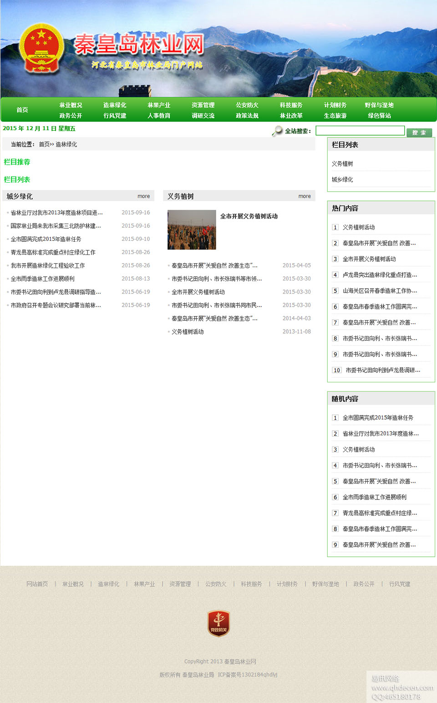Open 义务植树 article dated 2015-04-05
Viewport: 437px width, 703px height.
[214, 265]
